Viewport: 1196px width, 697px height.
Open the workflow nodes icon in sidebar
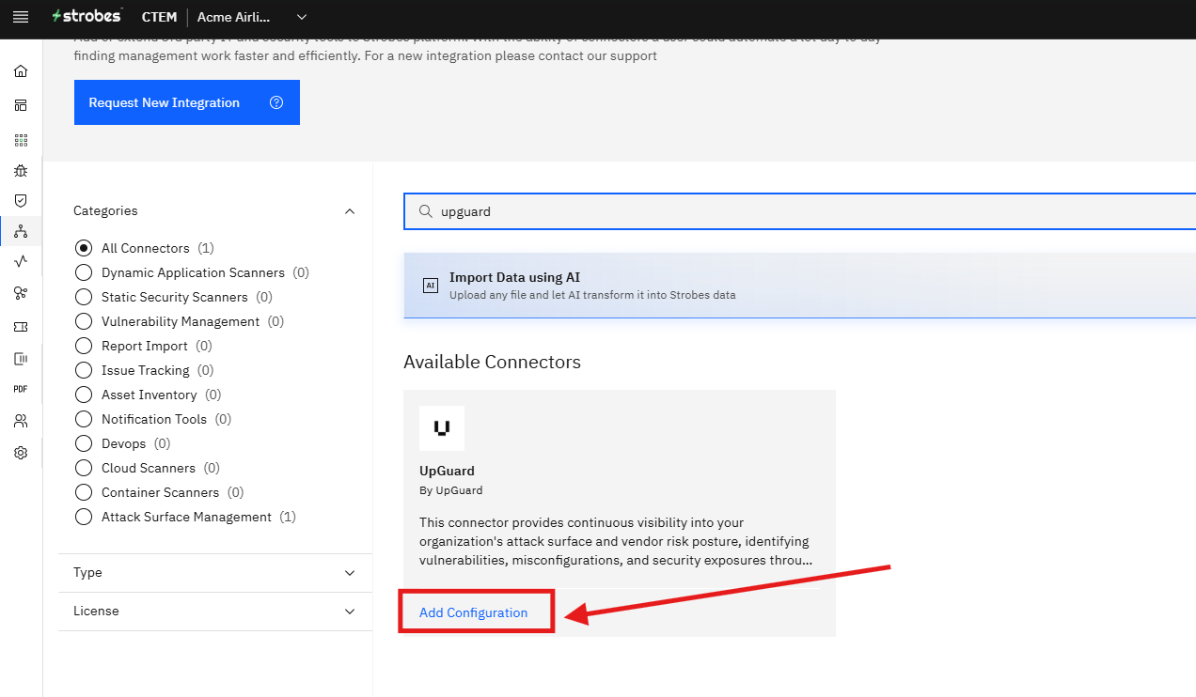pos(21,293)
